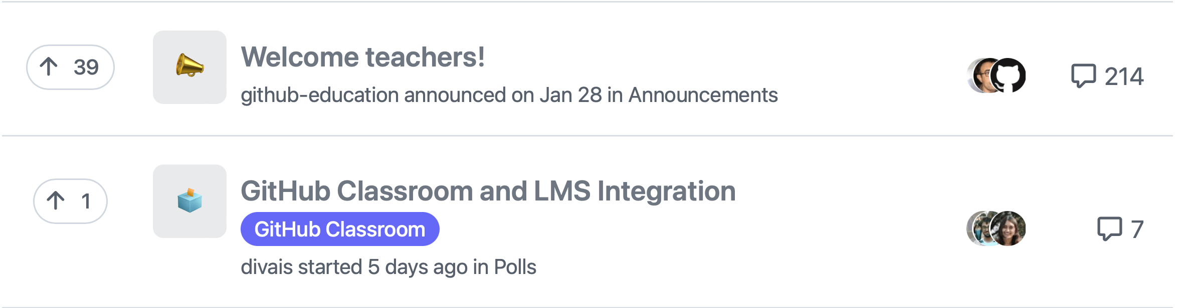This screenshot has height=308, width=1182.
Task: Click divais's profile avatar
Action: [977, 229]
